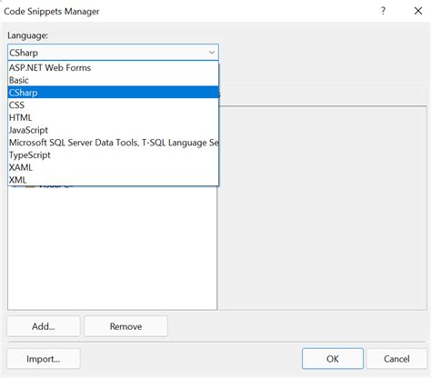Select ASP.NET Web Forms language
This screenshot has height=378, width=431.
(x=113, y=67)
